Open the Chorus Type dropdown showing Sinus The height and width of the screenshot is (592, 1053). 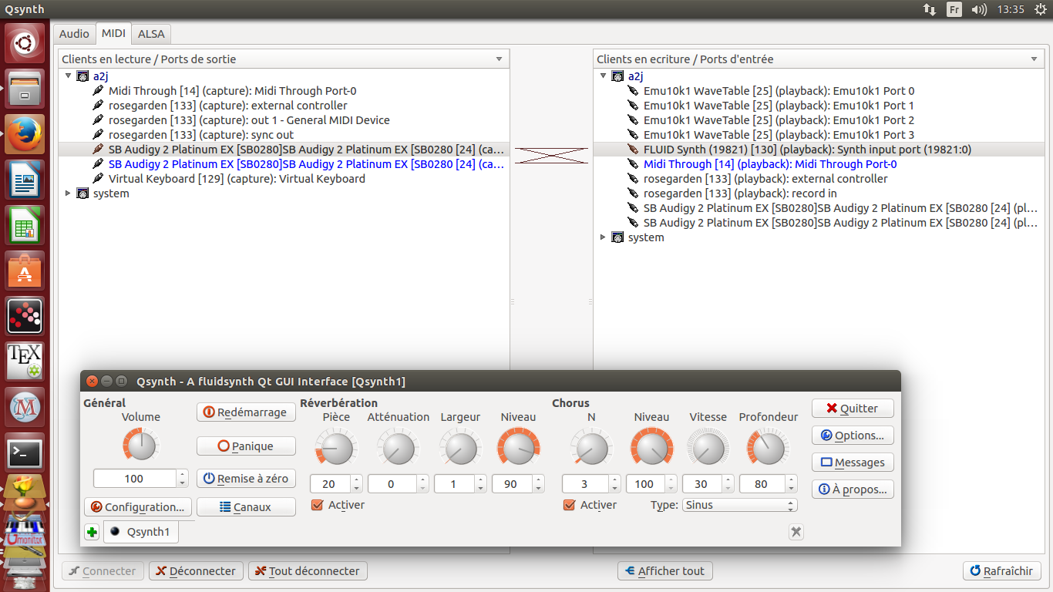click(x=740, y=505)
